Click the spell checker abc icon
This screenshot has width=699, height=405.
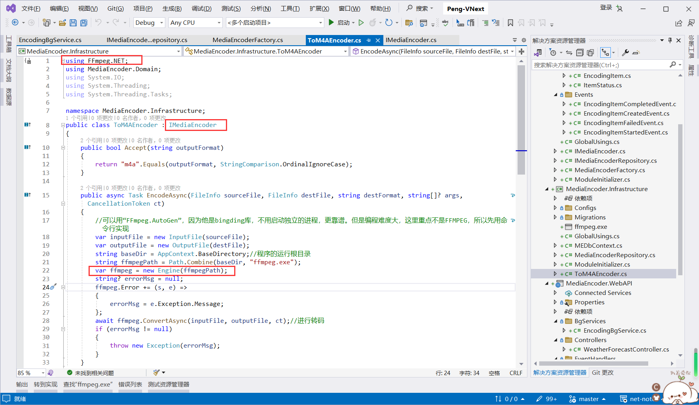(x=445, y=23)
